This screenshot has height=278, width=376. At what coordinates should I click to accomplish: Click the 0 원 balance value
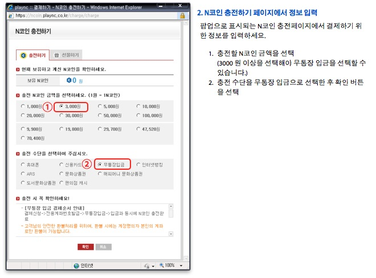(77, 80)
